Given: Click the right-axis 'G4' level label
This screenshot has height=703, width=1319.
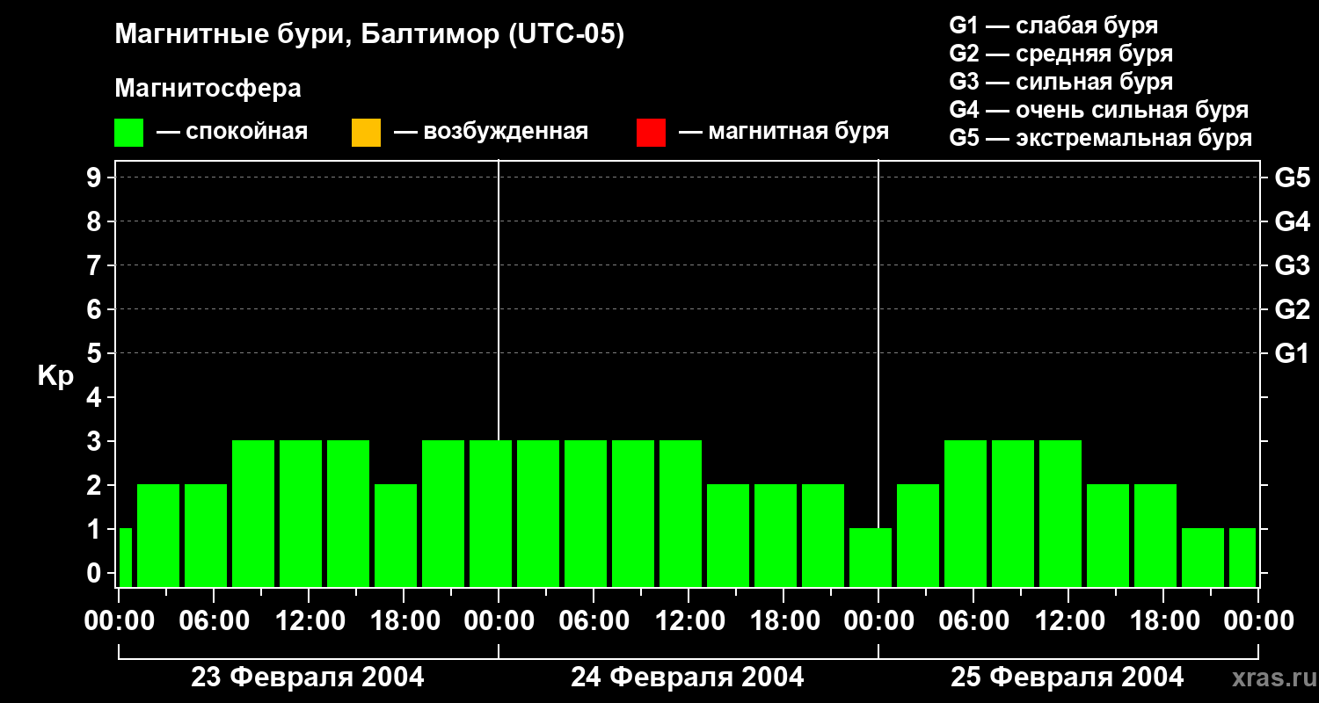Looking at the screenshot, I should click(x=1292, y=221).
